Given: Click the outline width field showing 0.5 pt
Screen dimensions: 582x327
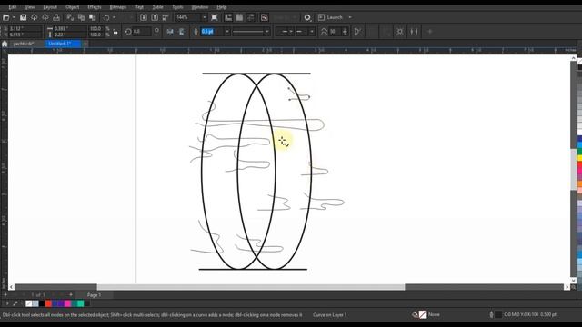Looking at the screenshot, I should (x=212, y=32).
